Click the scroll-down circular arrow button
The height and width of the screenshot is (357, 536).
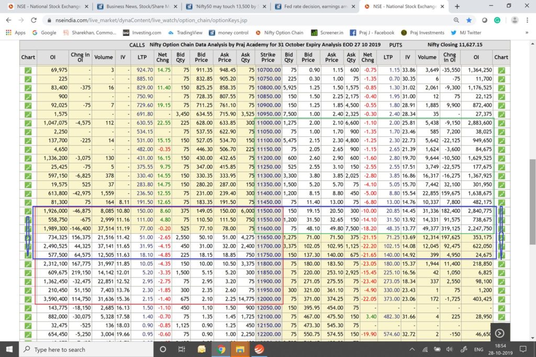500,333
